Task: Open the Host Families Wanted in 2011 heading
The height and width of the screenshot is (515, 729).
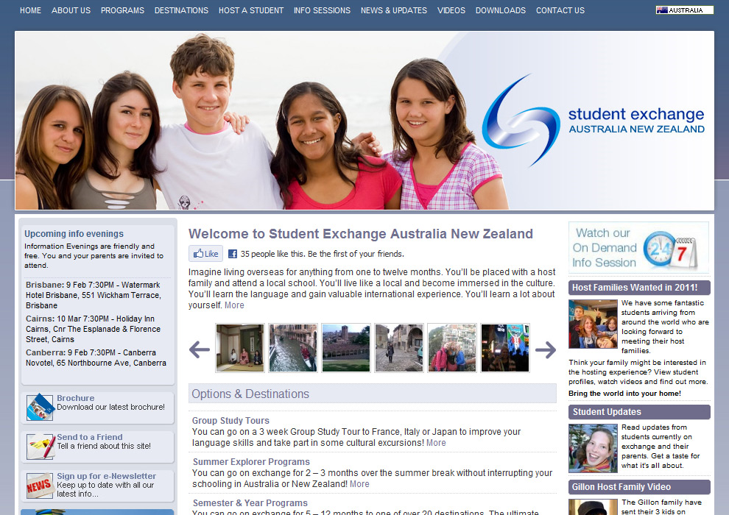Action: click(x=639, y=288)
